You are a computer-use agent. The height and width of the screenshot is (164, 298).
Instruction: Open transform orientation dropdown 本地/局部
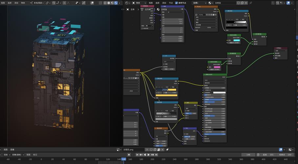click(37, 3)
